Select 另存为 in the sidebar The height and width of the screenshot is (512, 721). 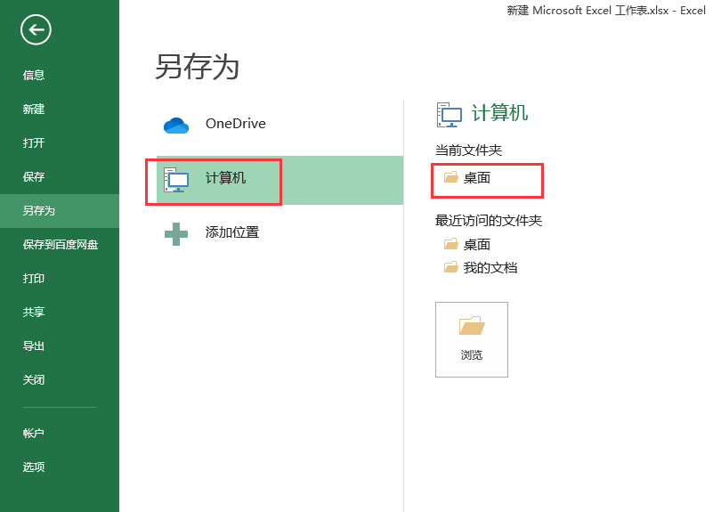click(60, 211)
